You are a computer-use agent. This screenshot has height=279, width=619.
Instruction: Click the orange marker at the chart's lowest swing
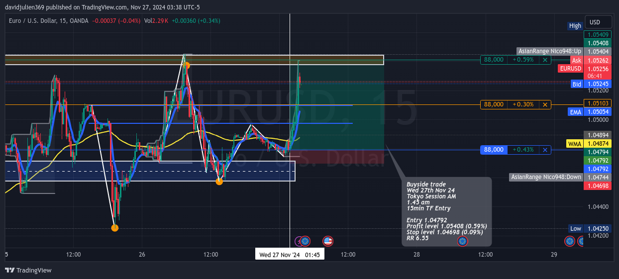click(114, 228)
